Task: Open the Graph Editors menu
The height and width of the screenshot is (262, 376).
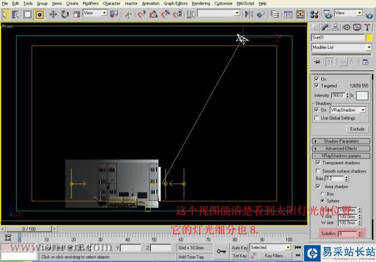Action: [x=176, y=3]
